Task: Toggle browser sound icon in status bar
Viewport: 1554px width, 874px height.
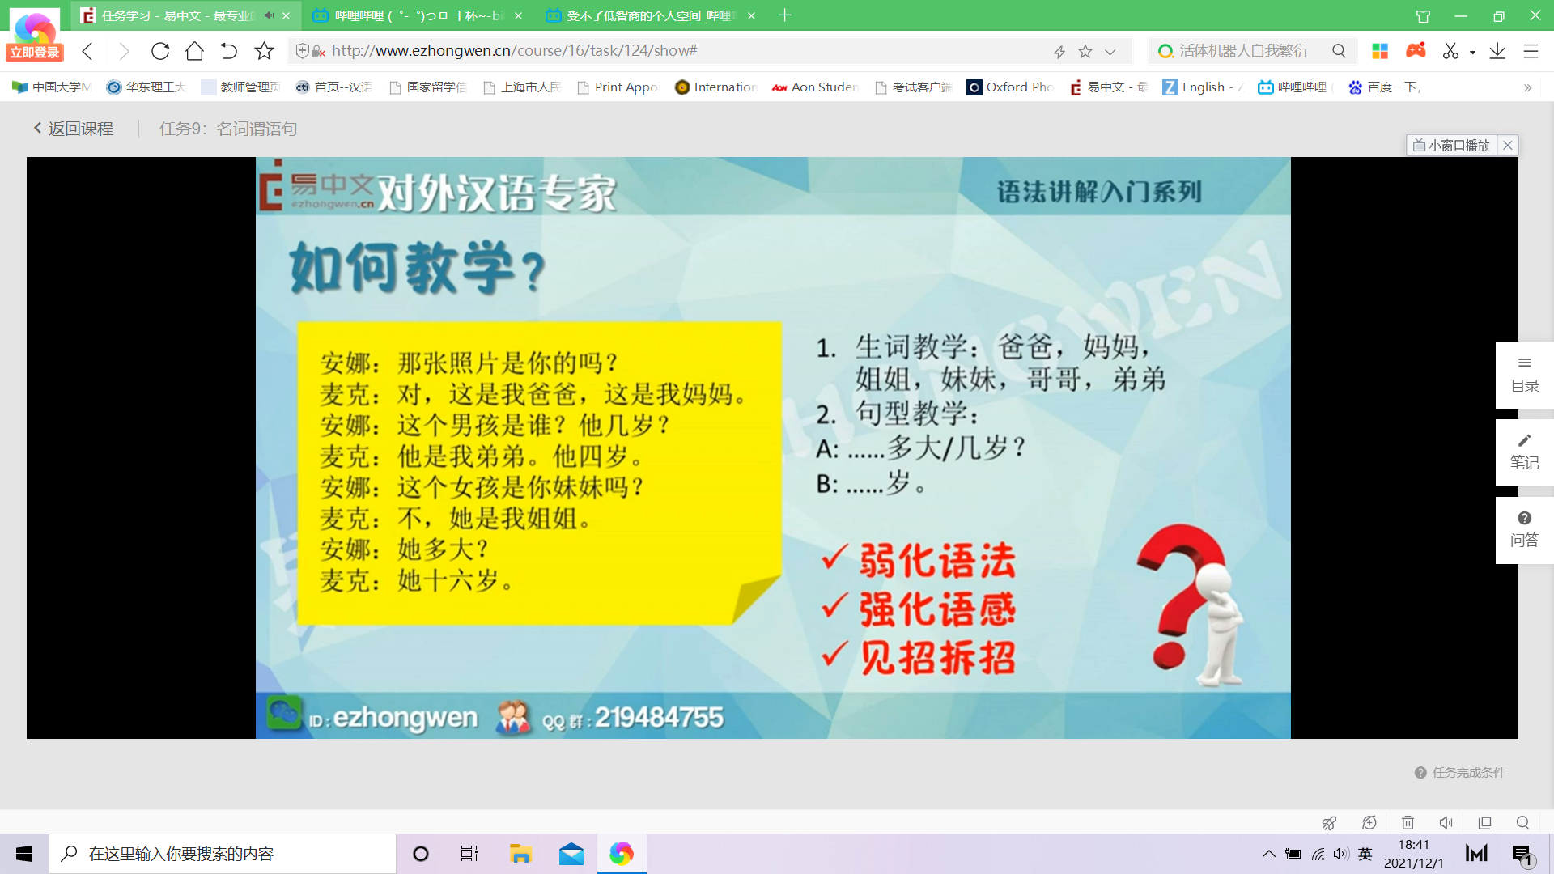Action: [x=1446, y=822]
